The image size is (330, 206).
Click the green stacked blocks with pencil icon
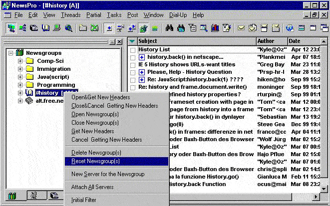coord(143,28)
